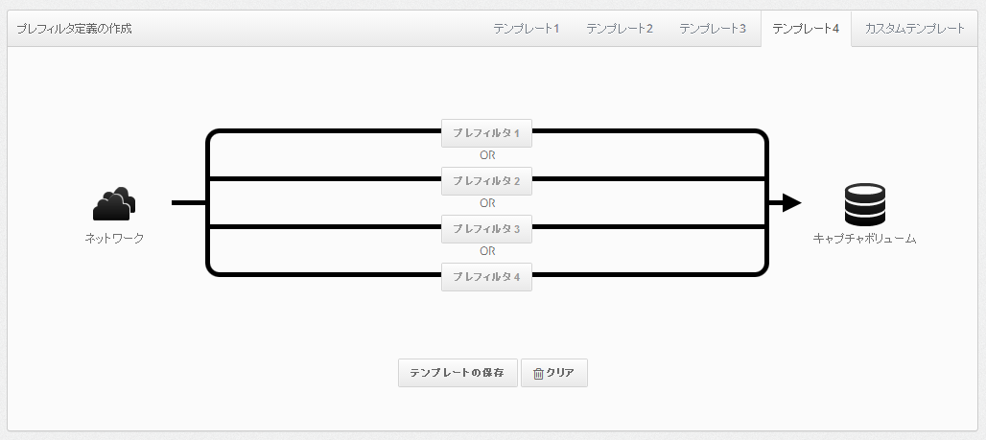Switch to the テンプレート1 tab

click(527, 29)
